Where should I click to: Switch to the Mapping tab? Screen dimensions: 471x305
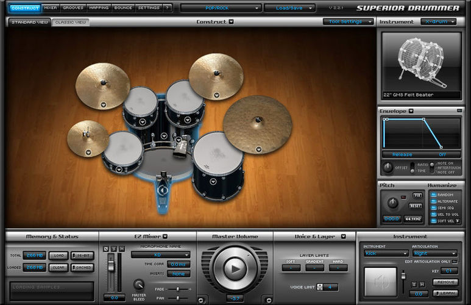[99, 8]
